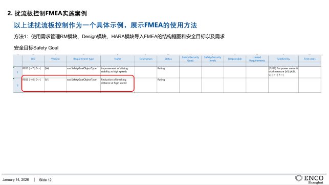Image resolution: width=329 pixels, height=185 pixels.
Task: Click the '方法1' description line
Action: 119,37
